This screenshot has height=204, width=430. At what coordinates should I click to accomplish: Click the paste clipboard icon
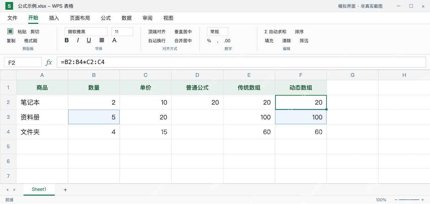click(10, 31)
